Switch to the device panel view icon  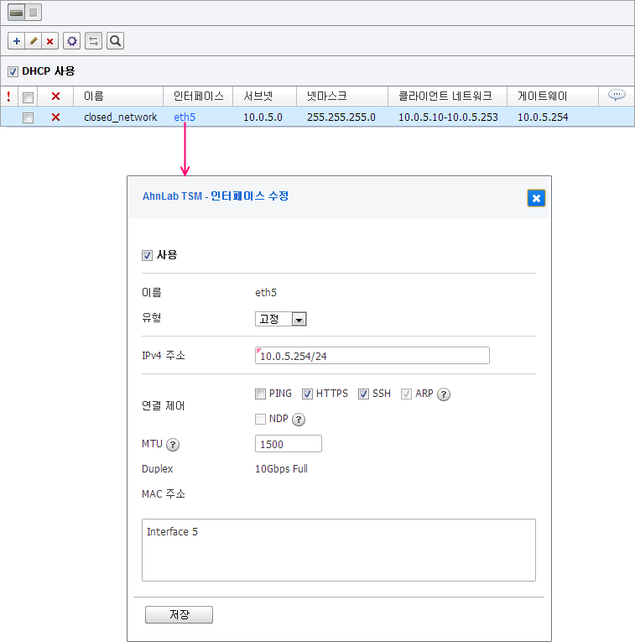pos(17,13)
